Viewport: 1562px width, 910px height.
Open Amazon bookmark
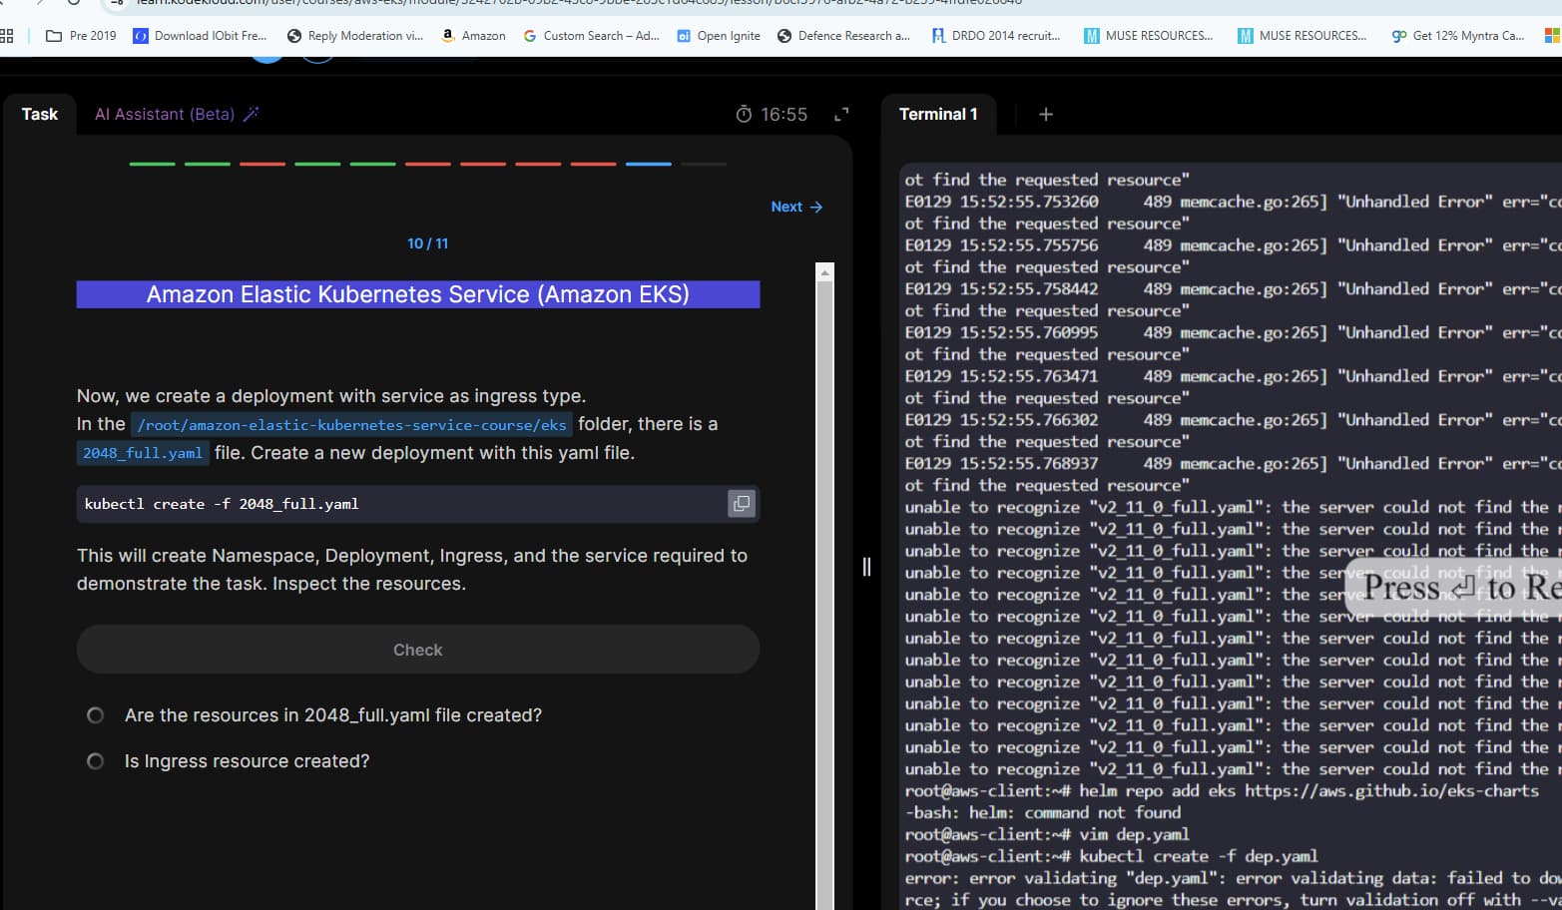click(473, 36)
